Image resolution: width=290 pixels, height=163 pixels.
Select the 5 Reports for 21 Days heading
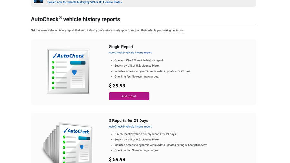129,121
